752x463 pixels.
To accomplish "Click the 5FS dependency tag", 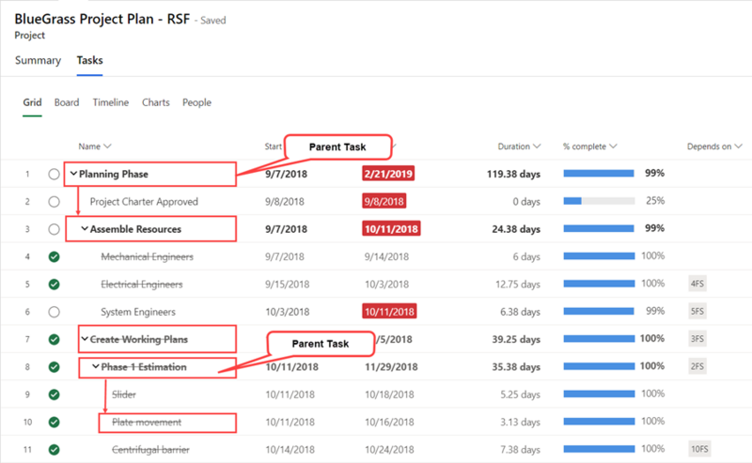I will coord(697,312).
